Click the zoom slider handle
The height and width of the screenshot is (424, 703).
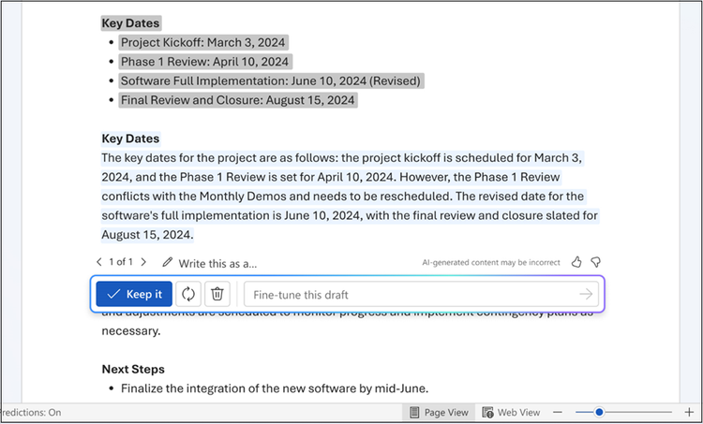click(x=599, y=412)
